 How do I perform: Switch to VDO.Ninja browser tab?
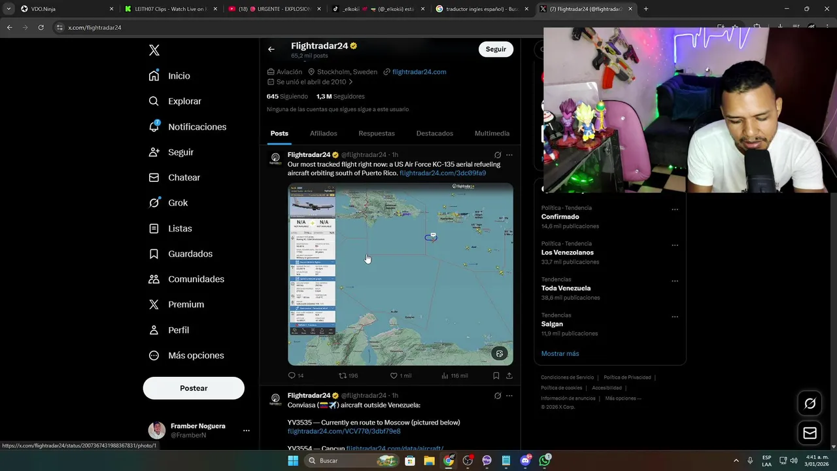(x=65, y=9)
